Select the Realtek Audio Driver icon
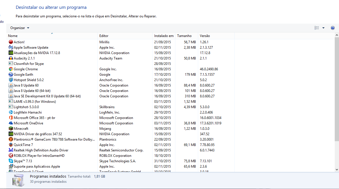Screen dimensions: 339x189 (11, 150)
